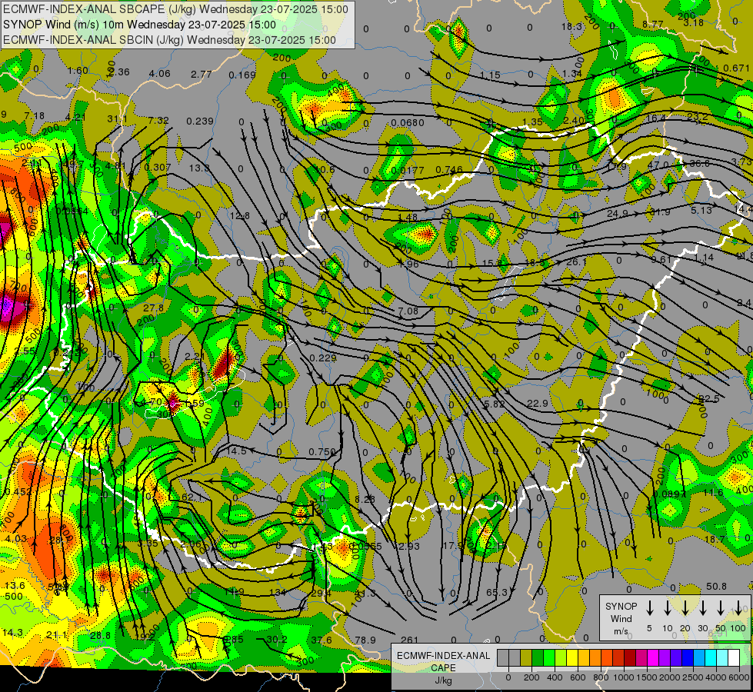Click the map value 4.03
Image resolution: width=753 pixels, height=692 pixels.
pos(16,538)
